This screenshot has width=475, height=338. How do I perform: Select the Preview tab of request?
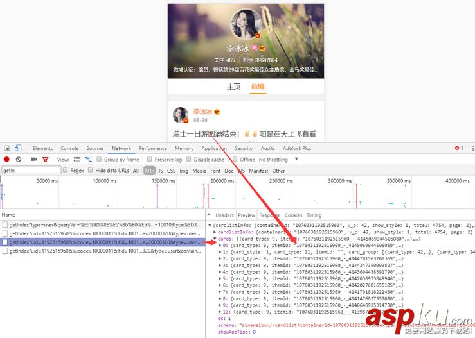point(246,215)
